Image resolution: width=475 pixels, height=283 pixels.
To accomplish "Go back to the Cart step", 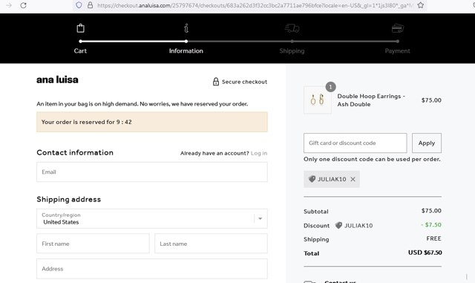I will coord(80,51).
